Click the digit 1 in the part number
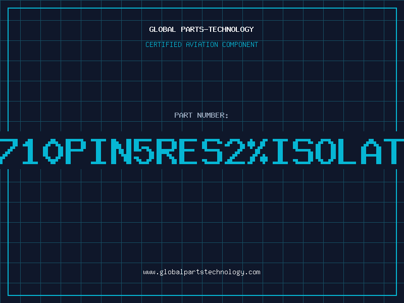The image size is (404, 303). tap(28, 151)
